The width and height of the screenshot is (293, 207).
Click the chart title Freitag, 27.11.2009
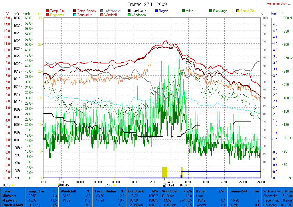[147, 5]
